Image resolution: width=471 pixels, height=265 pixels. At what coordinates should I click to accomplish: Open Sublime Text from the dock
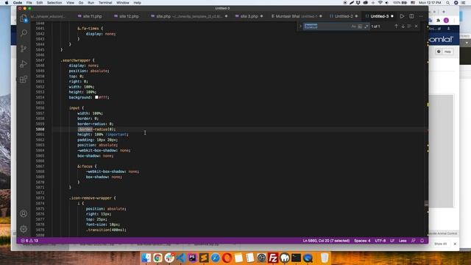204,258
